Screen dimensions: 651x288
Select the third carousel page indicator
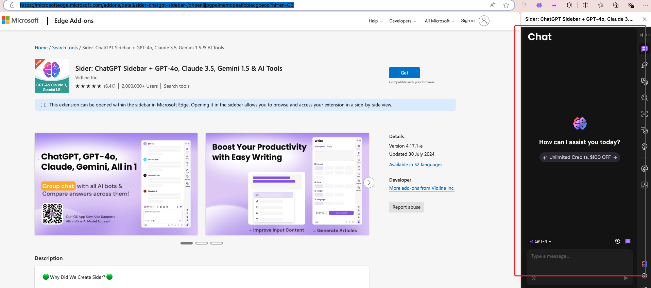217,243
